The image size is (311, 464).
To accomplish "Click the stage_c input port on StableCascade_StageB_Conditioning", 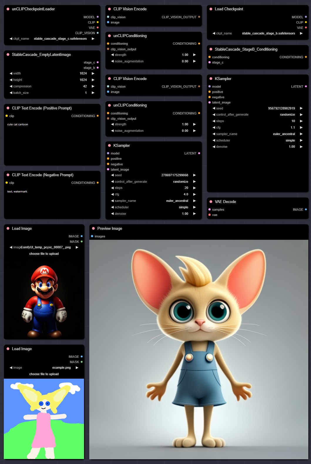I will (209, 62).
